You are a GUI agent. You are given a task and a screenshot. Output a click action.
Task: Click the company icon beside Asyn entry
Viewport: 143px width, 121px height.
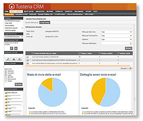6,99
